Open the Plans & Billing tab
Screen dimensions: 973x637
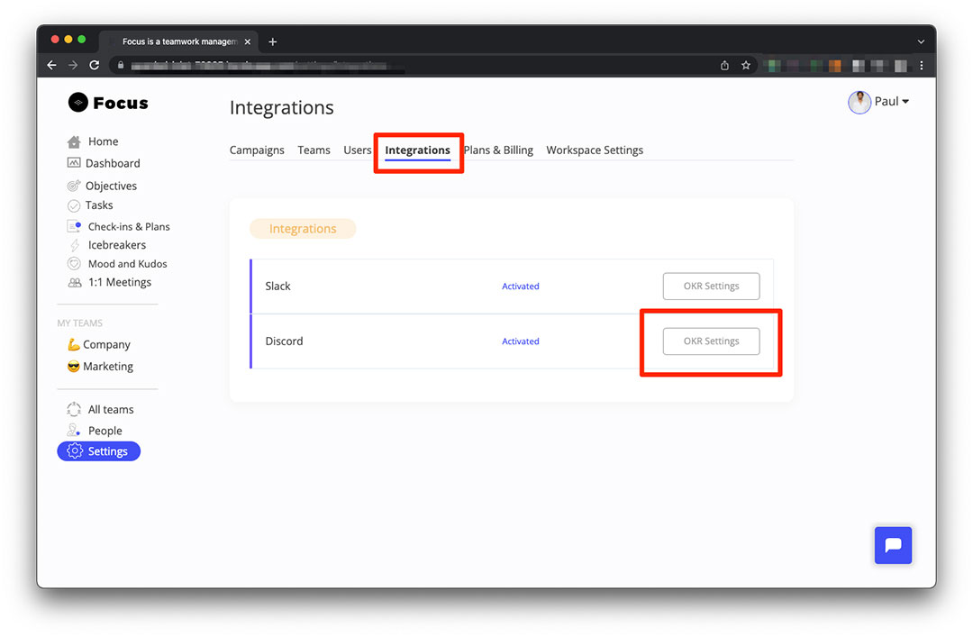tap(498, 150)
